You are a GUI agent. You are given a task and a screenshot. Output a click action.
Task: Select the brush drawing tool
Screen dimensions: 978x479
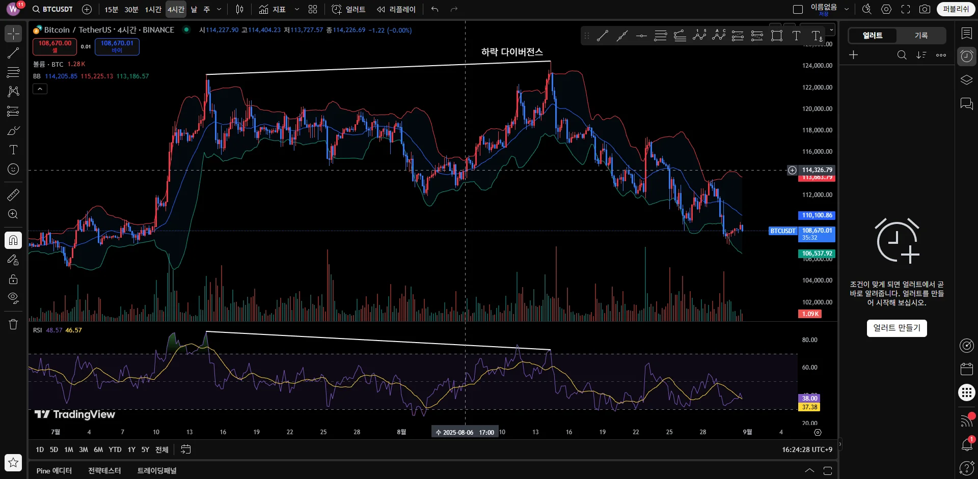click(x=13, y=131)
